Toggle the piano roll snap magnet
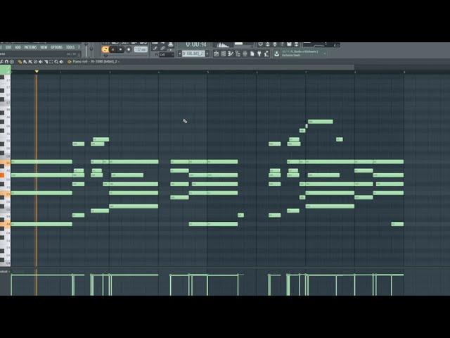 pyautogui.click(x=6, y=62)
